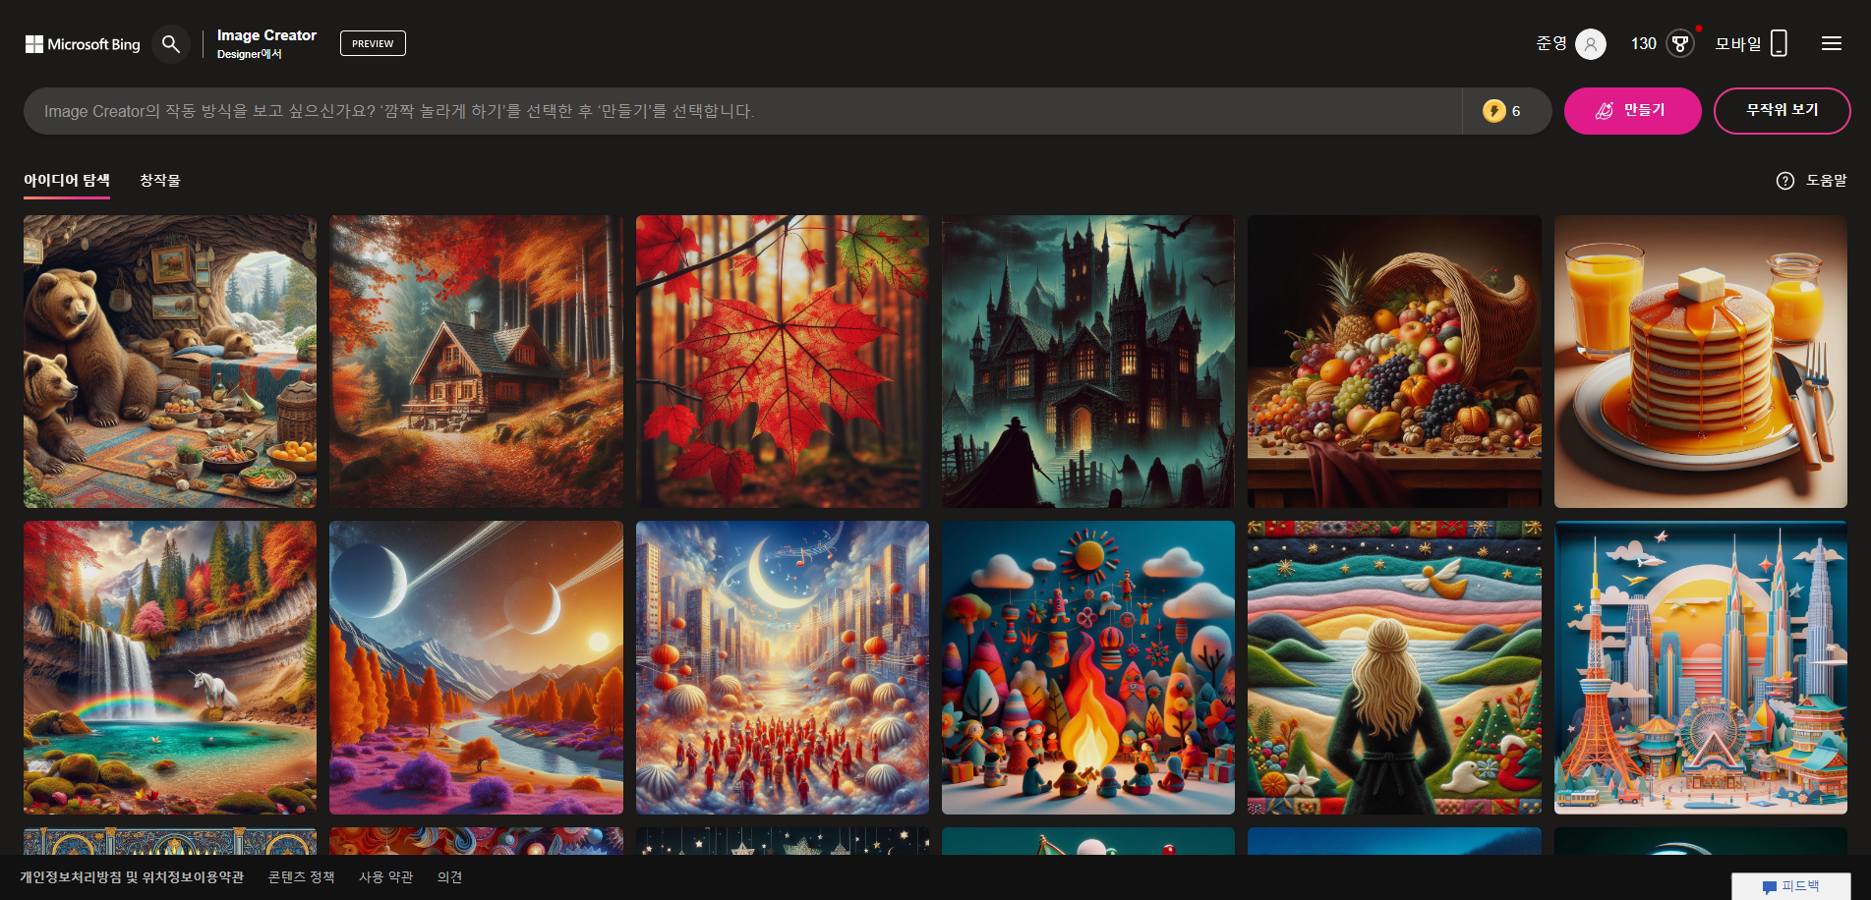
Task: Click the boost count number 6
Action: (x=1516, y=111)
